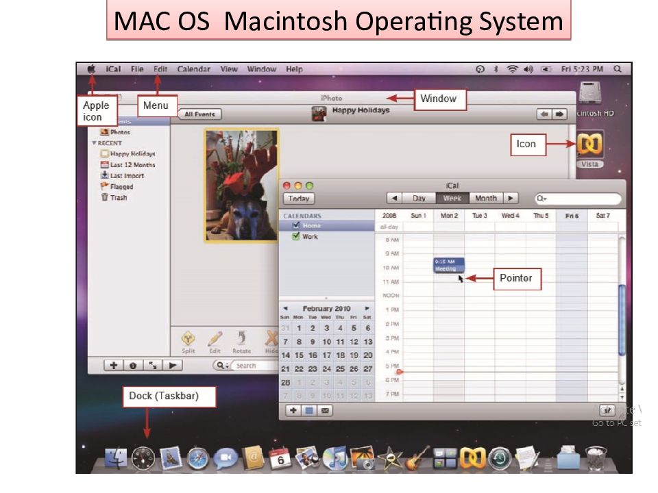Show previous month in mini calendar
This screenshot has width=658, height=493.
285,308
